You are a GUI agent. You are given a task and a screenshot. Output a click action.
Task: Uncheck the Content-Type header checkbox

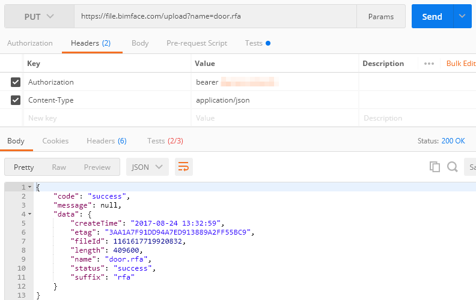pos(16,100)
